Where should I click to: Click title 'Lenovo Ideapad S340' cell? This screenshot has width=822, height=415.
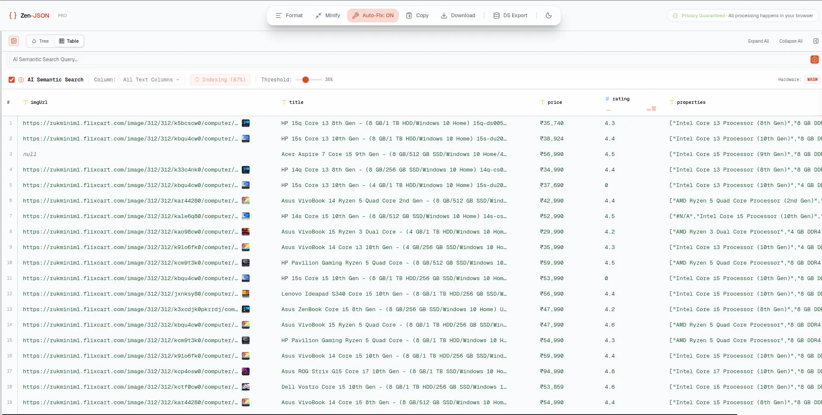[394, 294]
